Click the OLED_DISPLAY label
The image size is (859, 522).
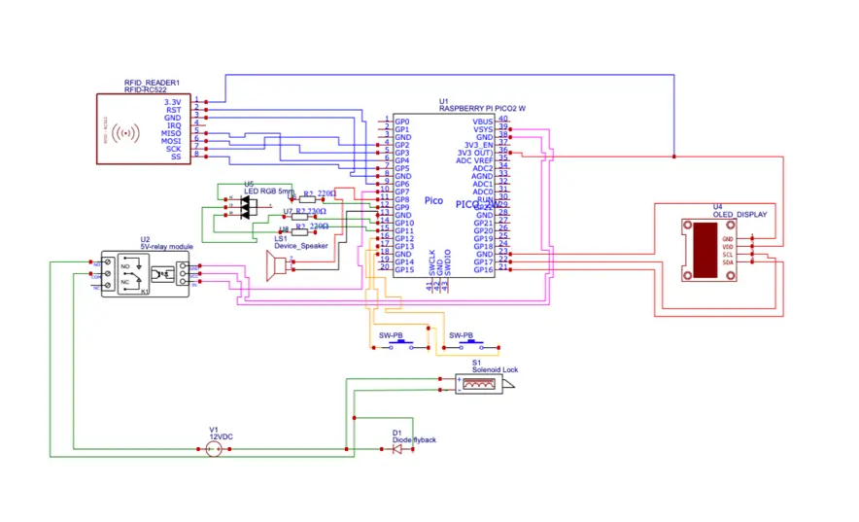(x=740, y=214)
